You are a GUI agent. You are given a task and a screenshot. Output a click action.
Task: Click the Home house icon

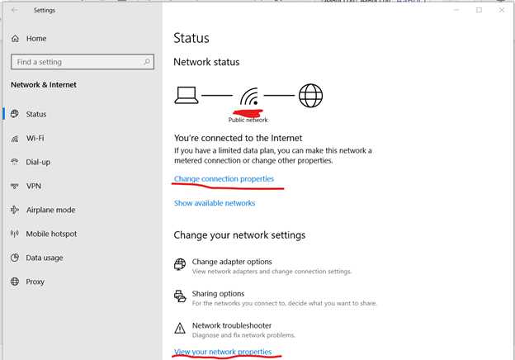15,39
